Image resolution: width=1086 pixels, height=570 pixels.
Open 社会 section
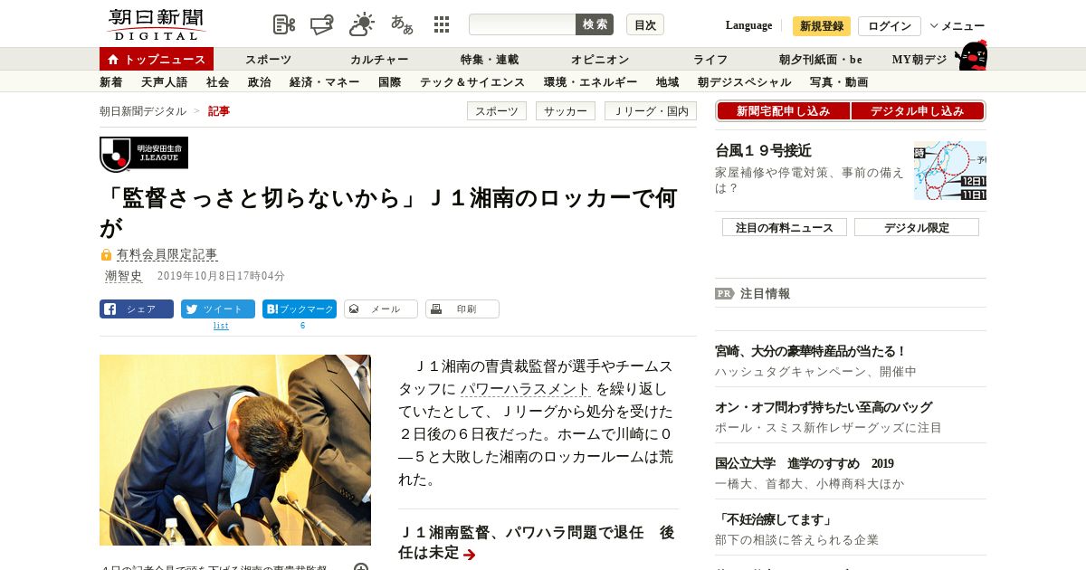218,81
